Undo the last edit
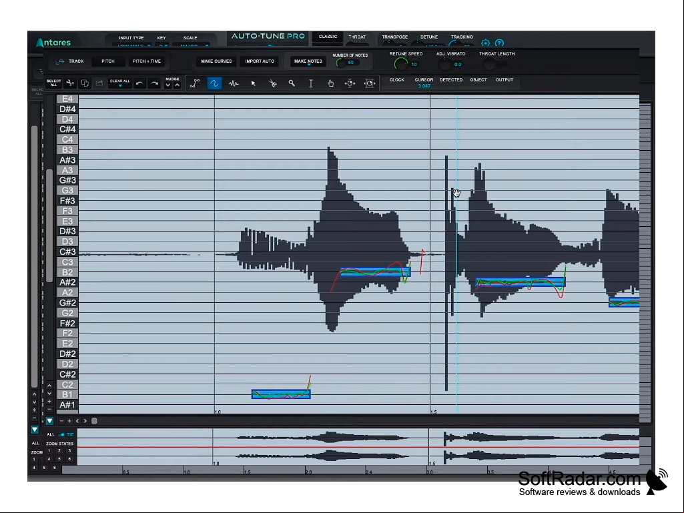Image resolution: width=684 pixels, height=513 pixels. point(139,83)
